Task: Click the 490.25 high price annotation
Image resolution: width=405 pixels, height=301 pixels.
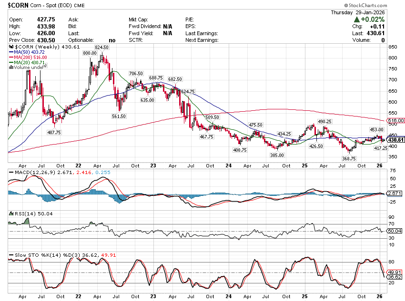Action: [324, 122]
